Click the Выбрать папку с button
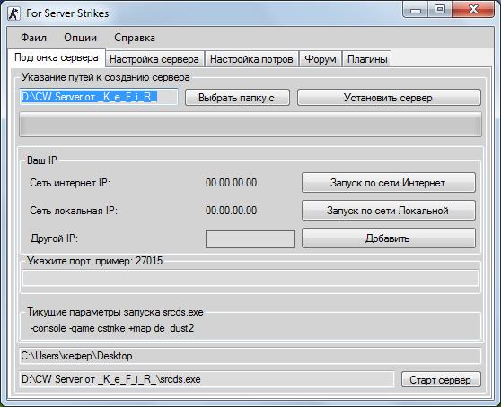 point(237,98)
